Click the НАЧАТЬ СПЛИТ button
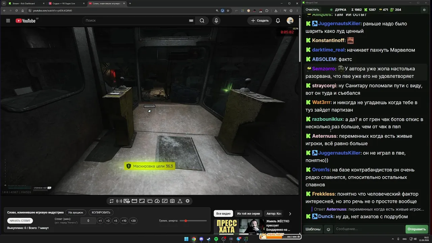The width and height of the screenshot is (432, 243). [20, 221]
